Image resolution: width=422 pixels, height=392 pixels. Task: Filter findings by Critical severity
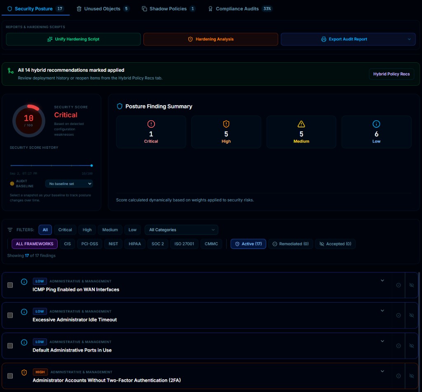65,230
